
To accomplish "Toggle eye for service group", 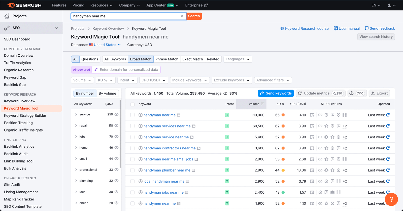I will 116,114.
